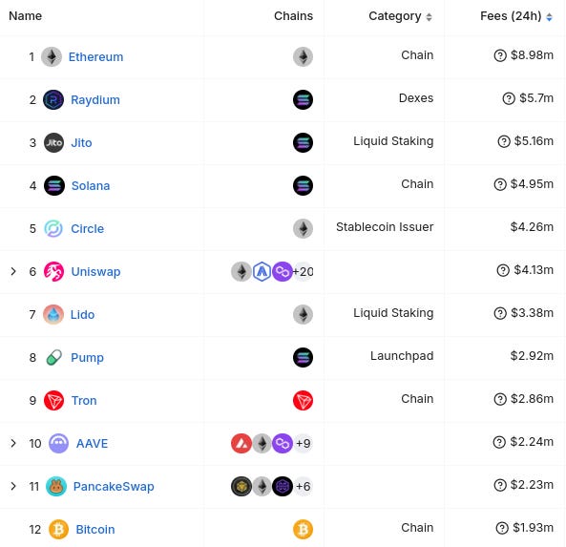Click the Jito logo icon
Image resolution: width=566 pixels, height=547 pixels.
[x=53, y=142]
